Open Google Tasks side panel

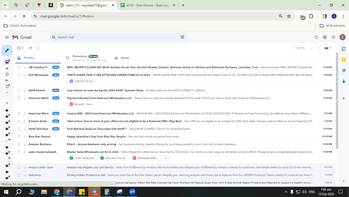pyautogui.click(x=344, y=70)
